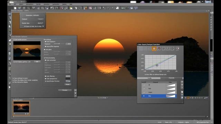221x124 pixels.
Task: Open the Animation menu
Action: [x=47, y=4]
